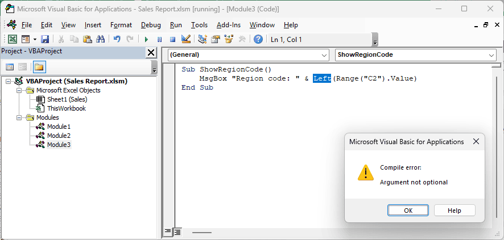Collapse the VBAProject (Sales Report.xlsm) node
Image resolution: width=504 pixels, height=240 pixels.
[x=9, y=81]
